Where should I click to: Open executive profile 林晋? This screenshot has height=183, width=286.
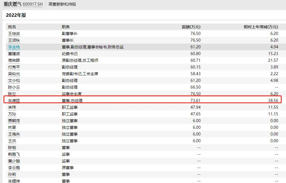coord(12,127)
